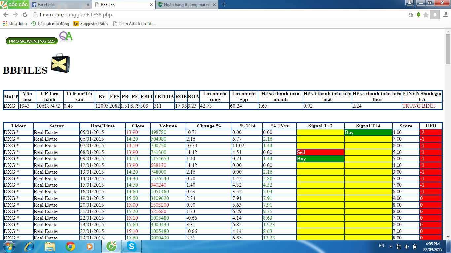Click the Signal T+4 column header

click(x=368, y=126)
